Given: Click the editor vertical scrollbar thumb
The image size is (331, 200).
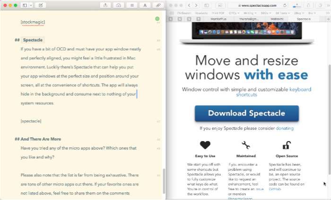Looking at the screenshot, I should point(164,181).
